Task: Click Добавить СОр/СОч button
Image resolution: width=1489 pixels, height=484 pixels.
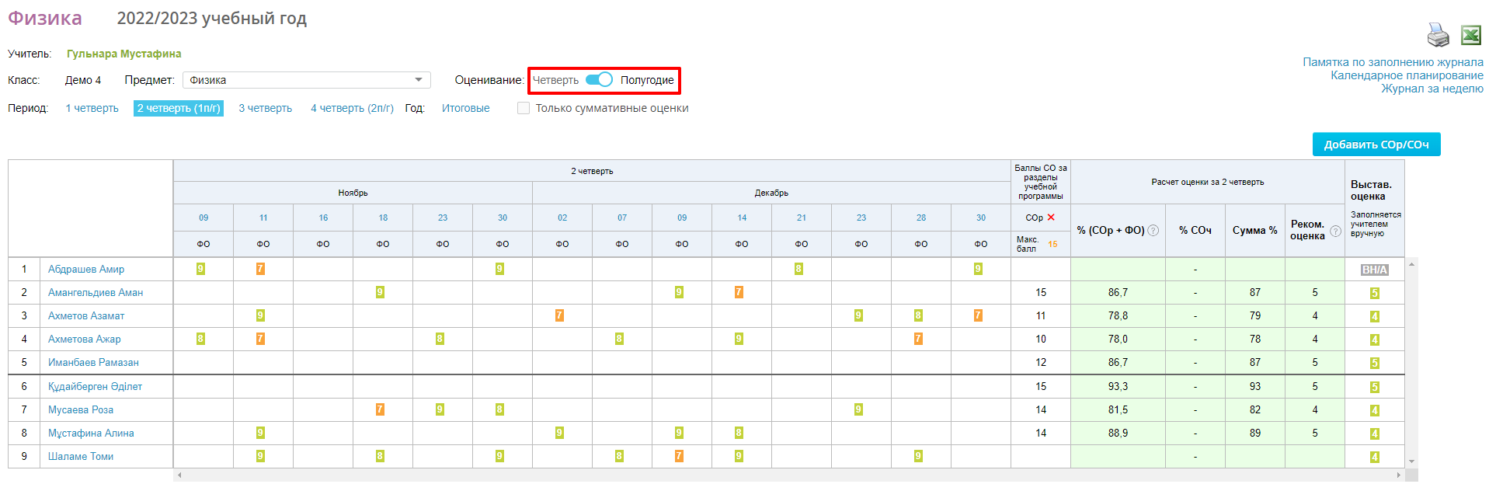Action: click(x=1376, y=145)
